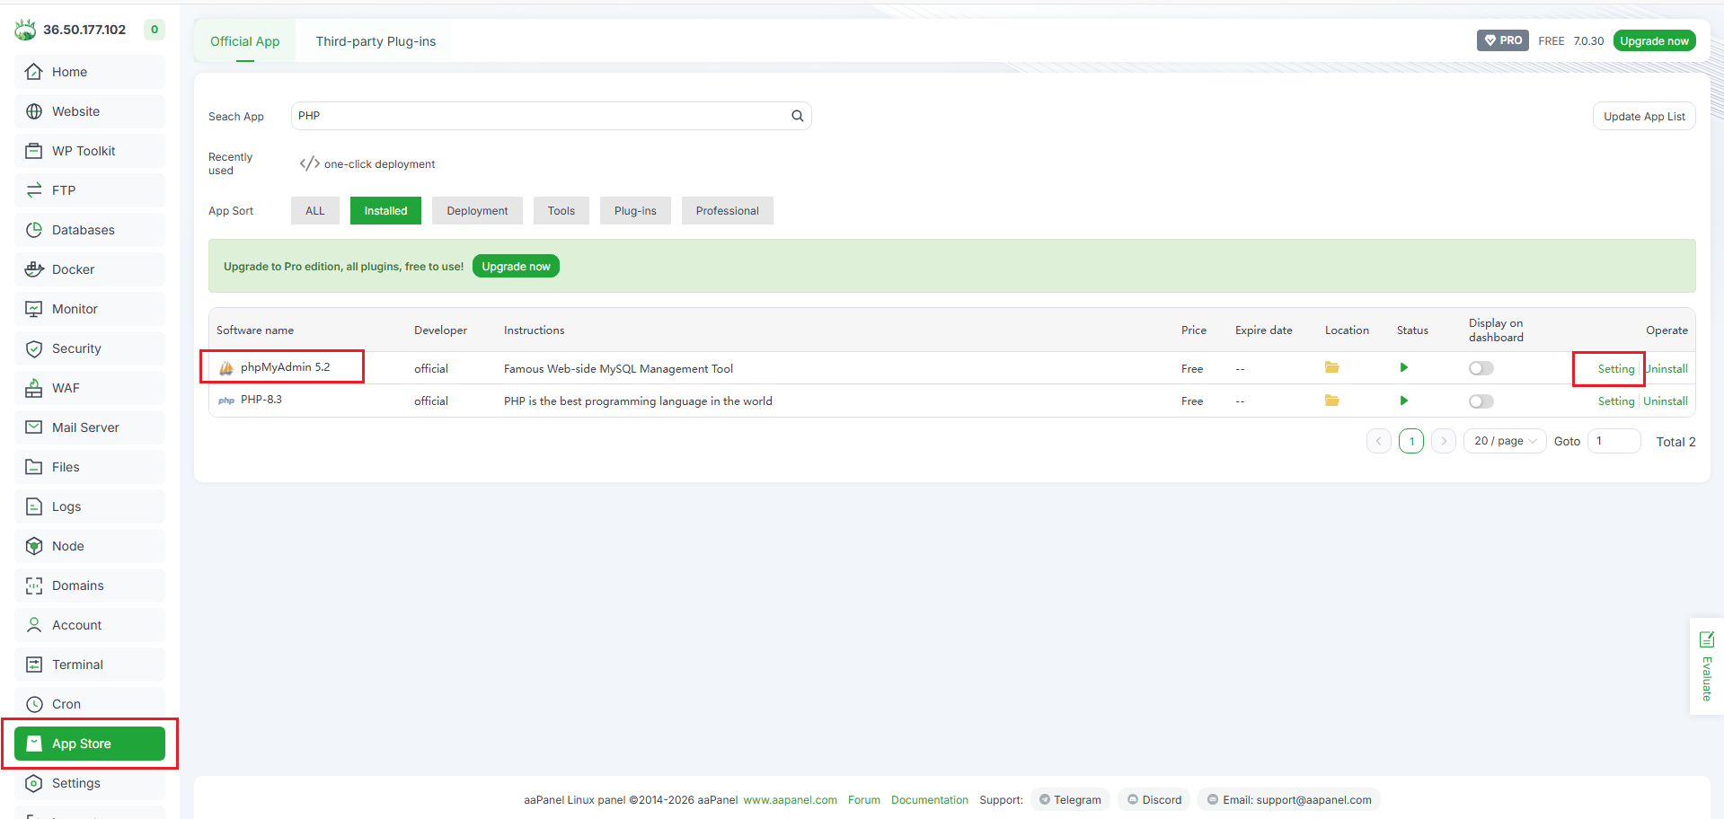The image size is (1724, 819).
Task: Open the Monitor icon
Action: click(x=34, y=309)
